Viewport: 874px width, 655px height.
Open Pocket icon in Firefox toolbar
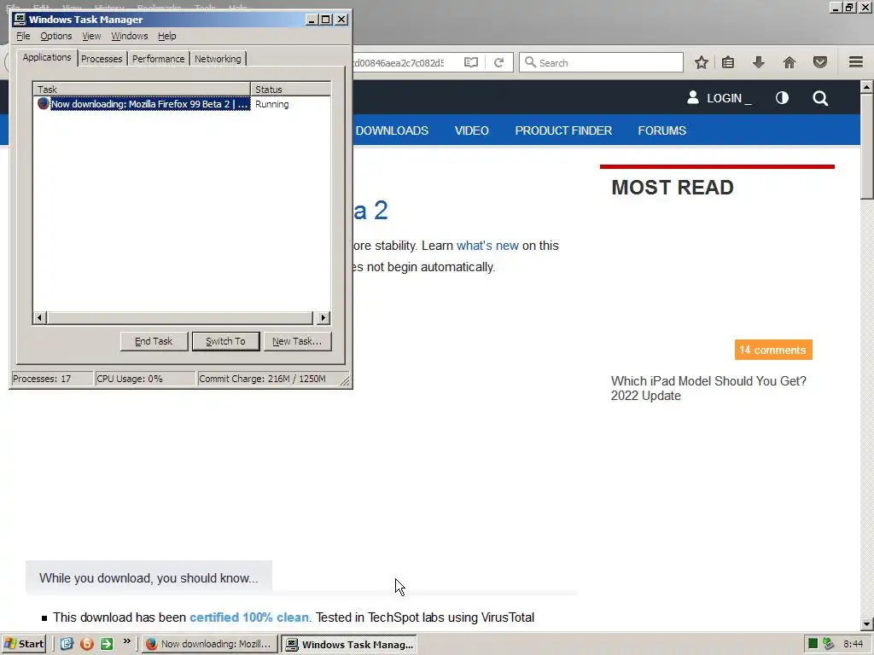(820, 62)
